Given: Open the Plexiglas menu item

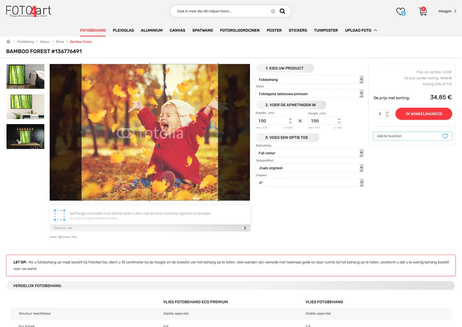Looking at the screenshot, I should [x=123, y=30].
